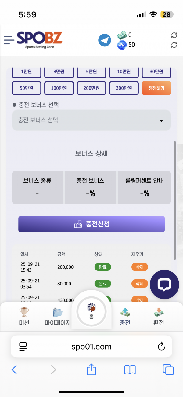Tap the spo01.com address bar
Viewport: 183px width, 397px height.
91,347
